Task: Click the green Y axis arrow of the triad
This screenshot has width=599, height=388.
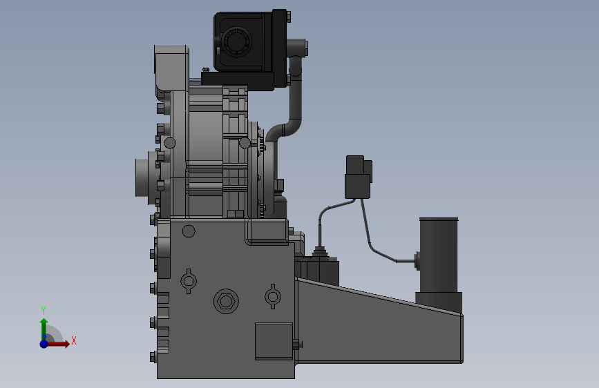Action: click(44, 329)
